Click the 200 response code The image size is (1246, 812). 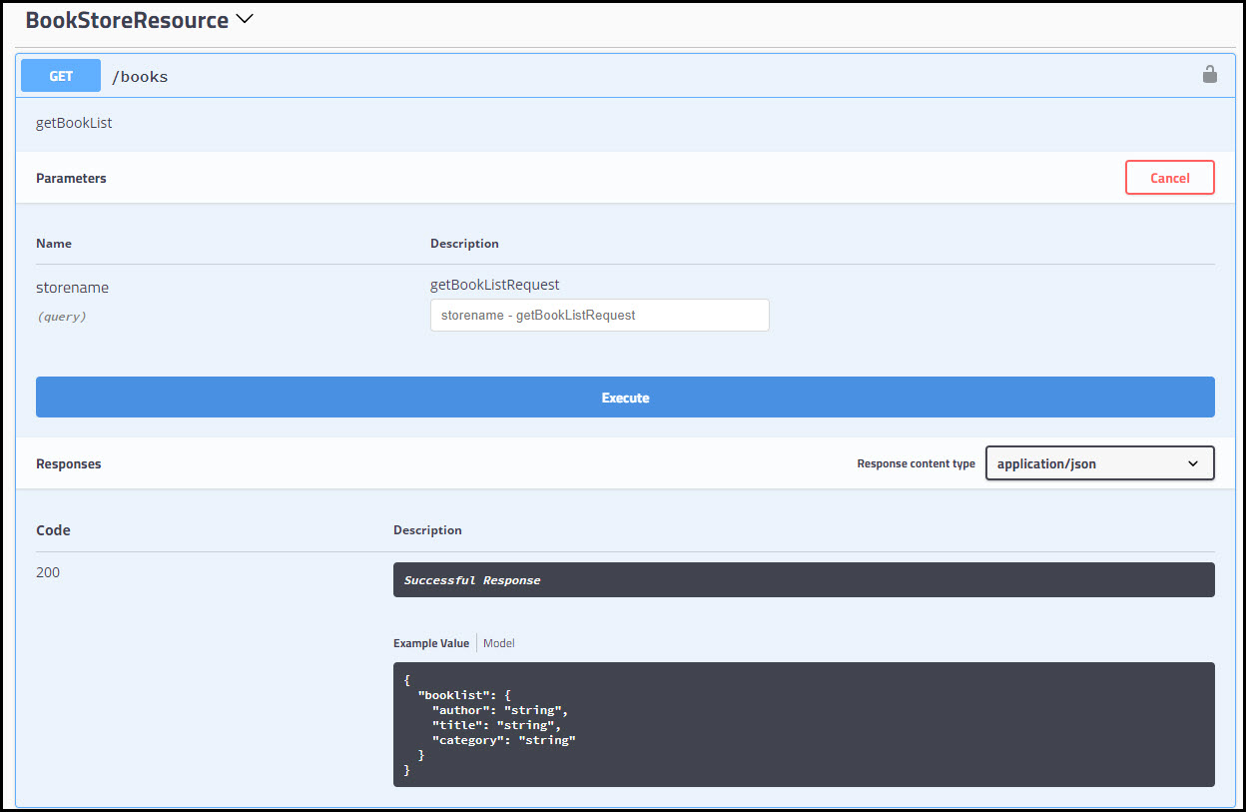coord(48,572)
